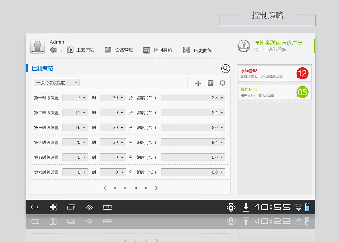
Task: Click the 第六时段设置 row label
Action: click(46, 172)
